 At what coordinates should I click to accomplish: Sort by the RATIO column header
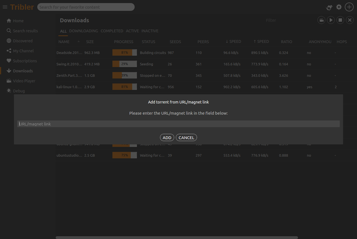pos(287,42)
